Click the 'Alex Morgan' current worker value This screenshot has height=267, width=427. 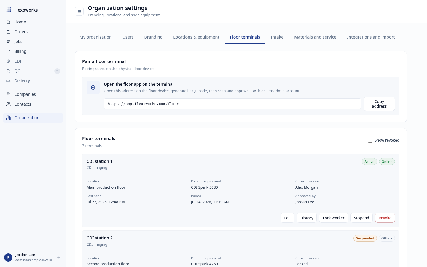coord(306,187)
